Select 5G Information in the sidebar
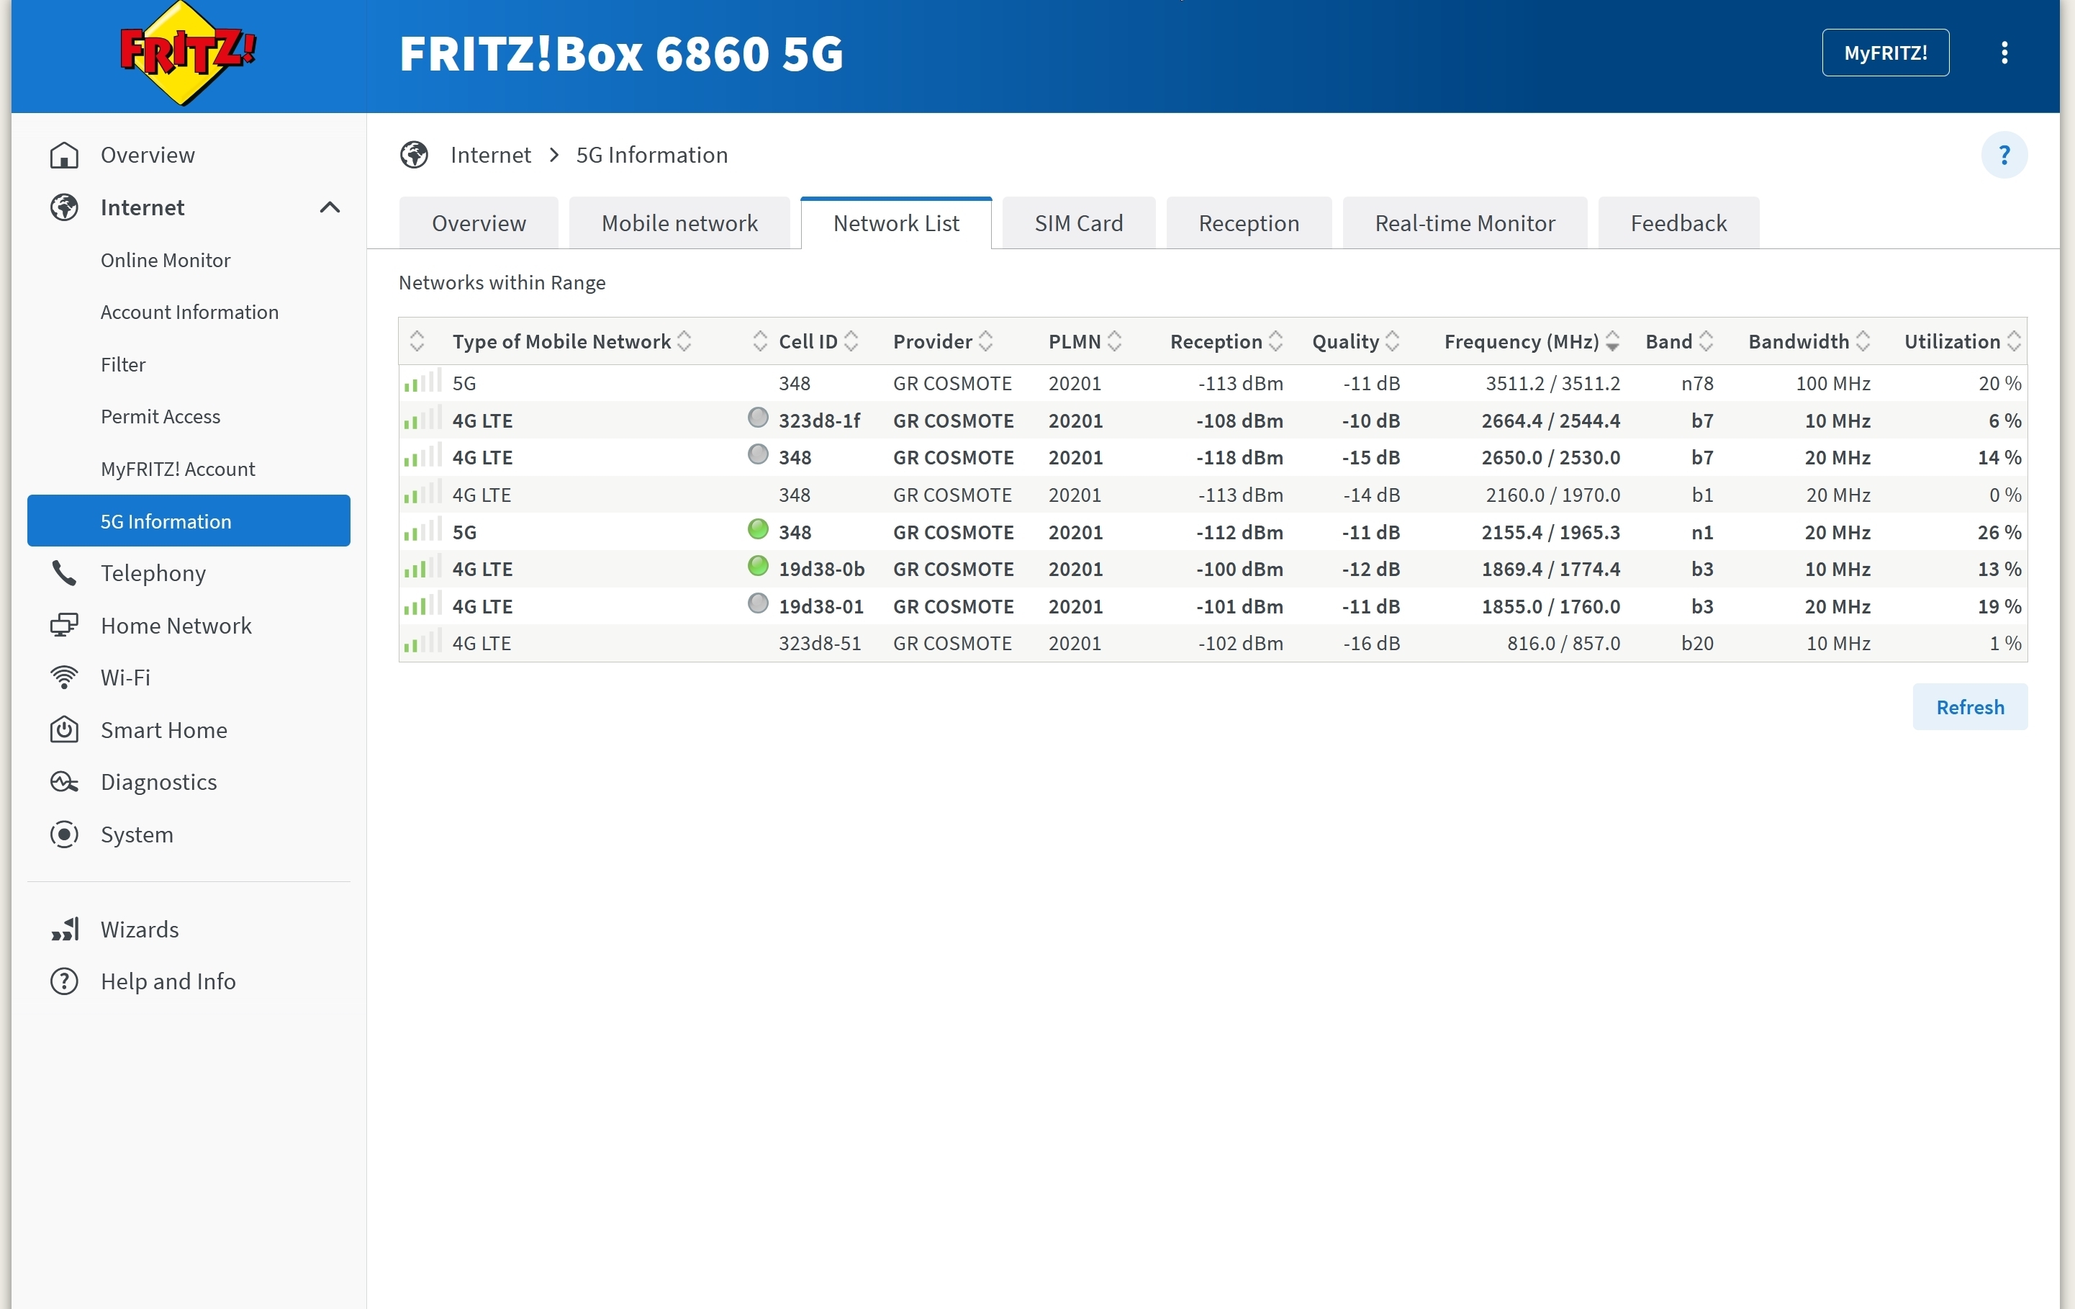The height and width of the screenshot is (1309, 2075). click(x=189, y=521)
